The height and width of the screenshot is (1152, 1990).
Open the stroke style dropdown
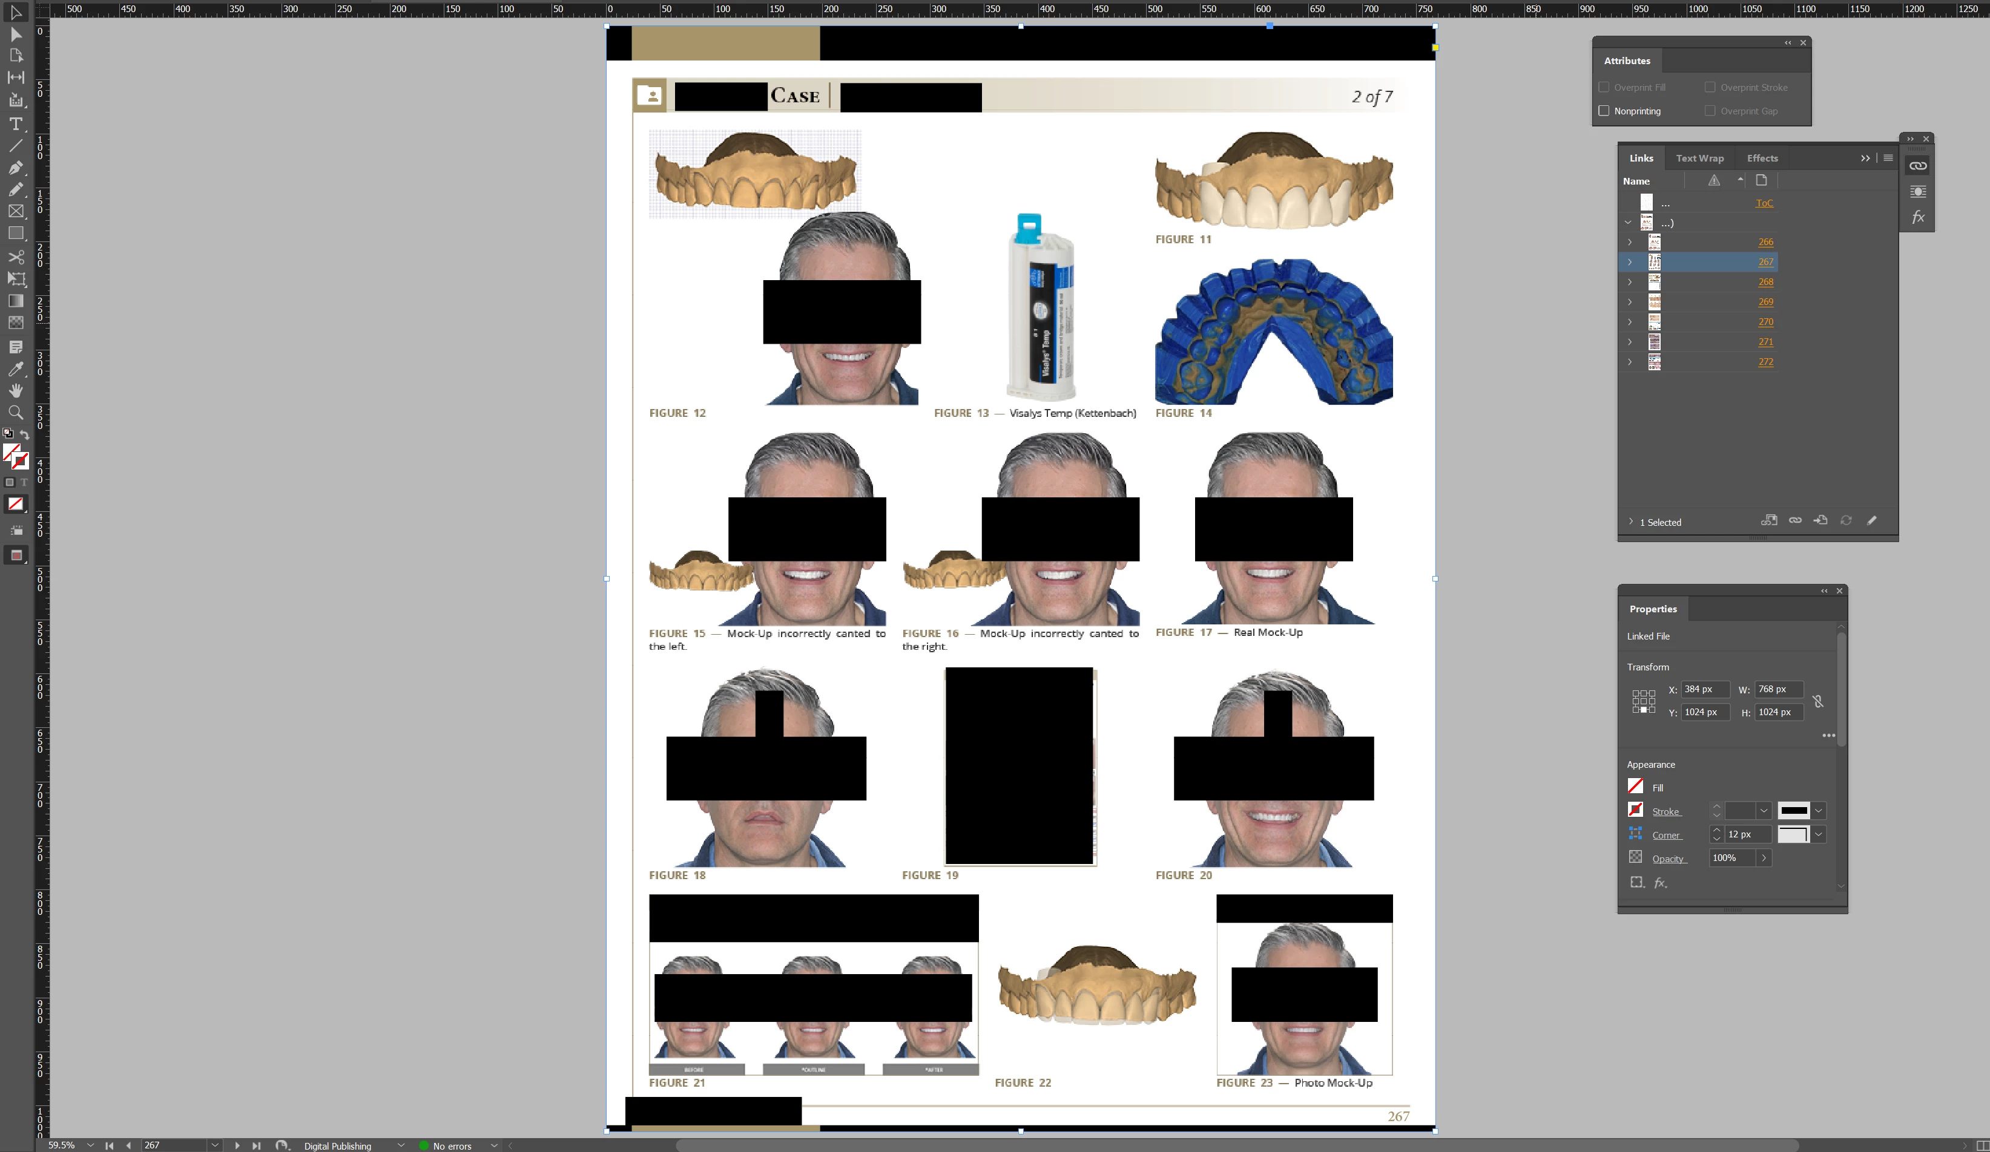pos(1819,810)
